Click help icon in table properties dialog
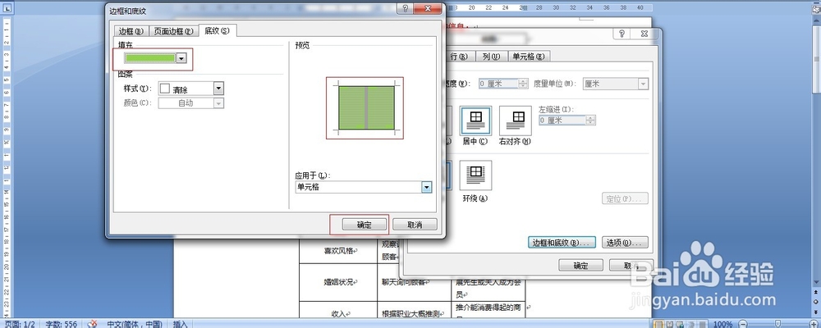Viewport: 821px width, 328px height. [x=622, y=34]
